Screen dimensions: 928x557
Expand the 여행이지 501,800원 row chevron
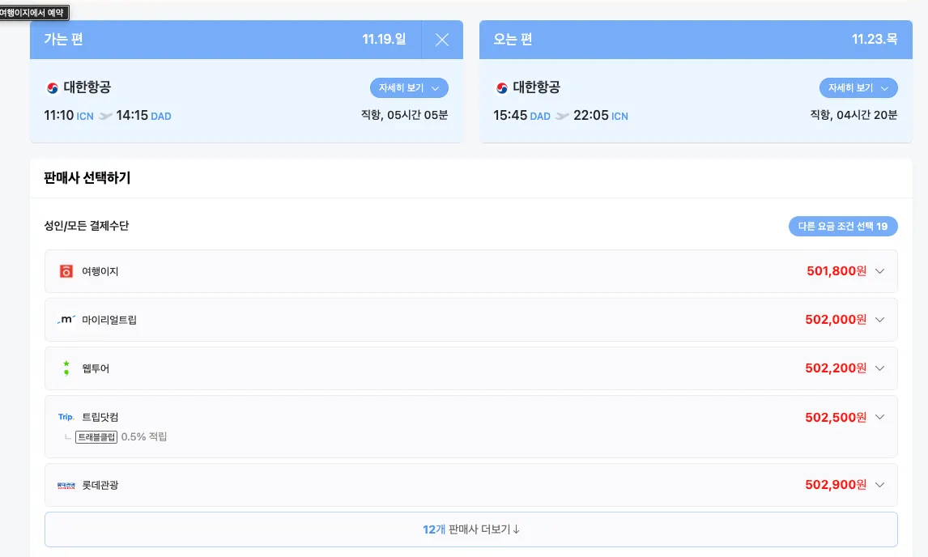pos(880,271)
